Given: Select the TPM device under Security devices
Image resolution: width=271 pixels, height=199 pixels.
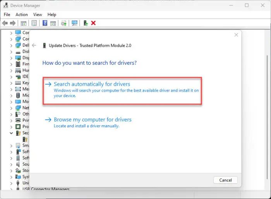Looking at the screenshot, I should pyautogui.click(x=25, y=139).
